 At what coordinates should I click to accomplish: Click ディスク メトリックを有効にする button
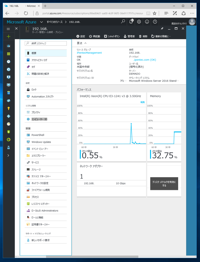pos(164,184)
